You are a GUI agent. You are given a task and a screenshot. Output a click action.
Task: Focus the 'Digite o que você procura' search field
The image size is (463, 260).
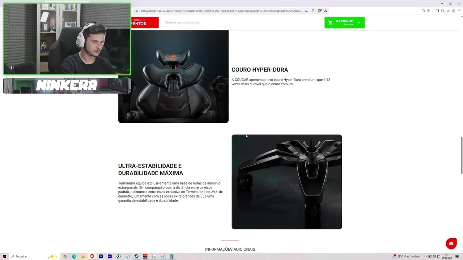click(x=241, y=22)
